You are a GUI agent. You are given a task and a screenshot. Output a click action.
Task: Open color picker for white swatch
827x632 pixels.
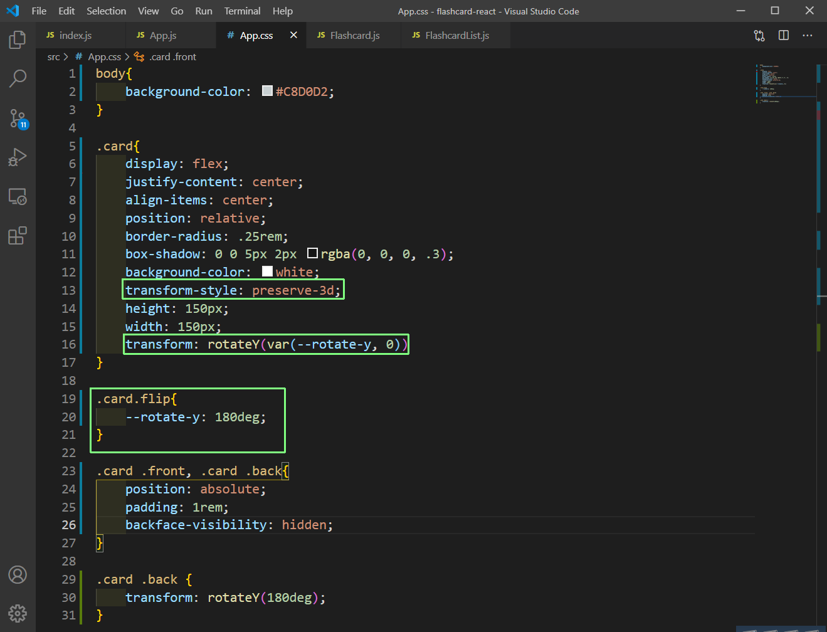point(267,271)
